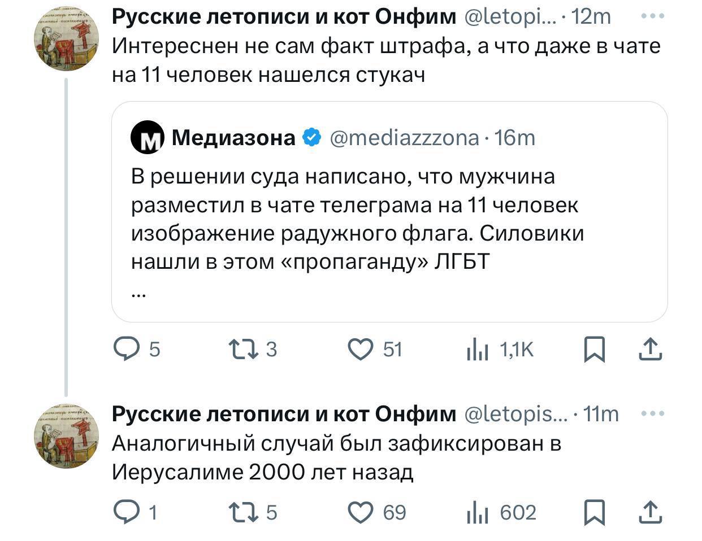Screen dimensions: 702x541
Task: Retweet the first tweet with 3 reposts
Action: [x=244, y=350]
